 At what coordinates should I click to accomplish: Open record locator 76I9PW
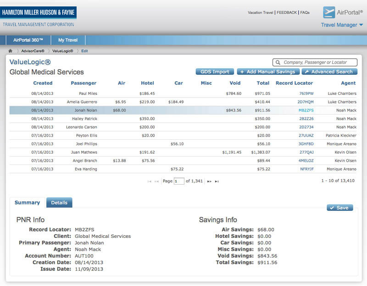[x=306, y=93]
